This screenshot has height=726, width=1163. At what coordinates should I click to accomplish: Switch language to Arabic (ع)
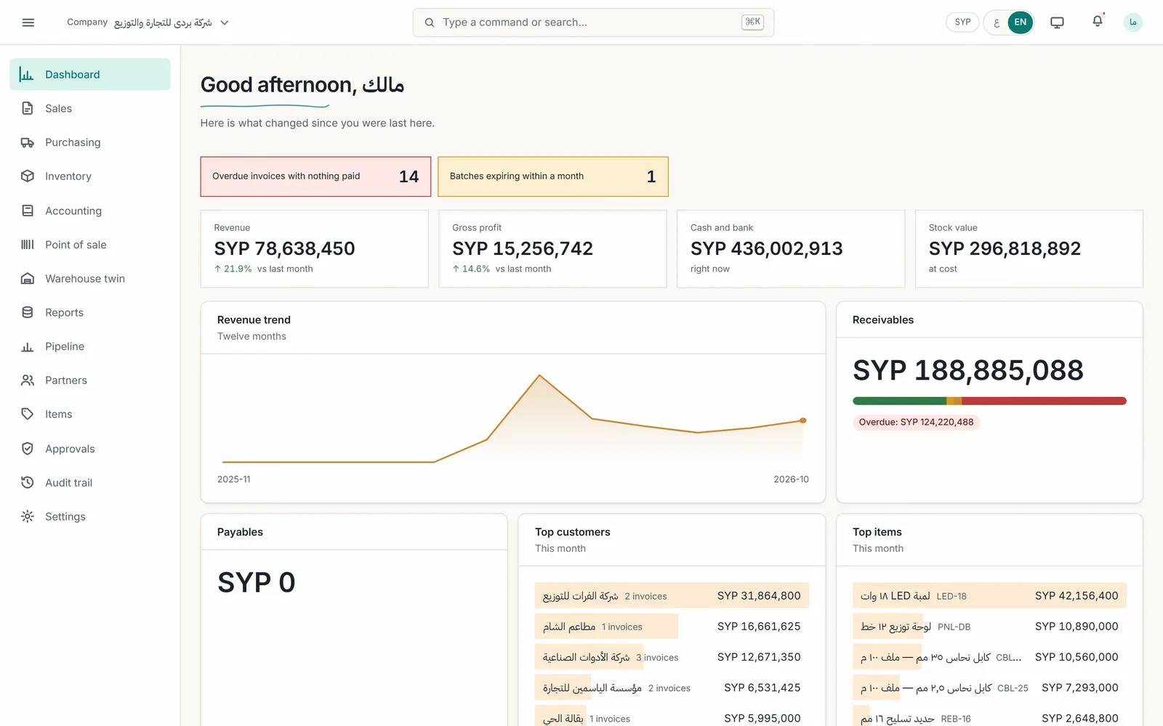coord(997,23)
